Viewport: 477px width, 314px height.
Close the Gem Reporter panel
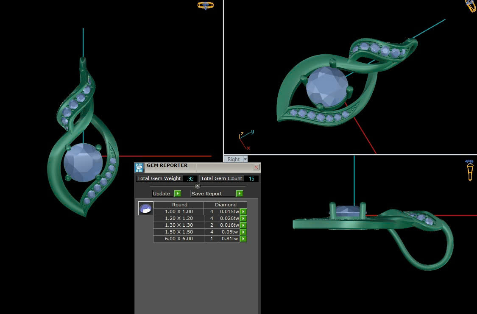[256, 167]
